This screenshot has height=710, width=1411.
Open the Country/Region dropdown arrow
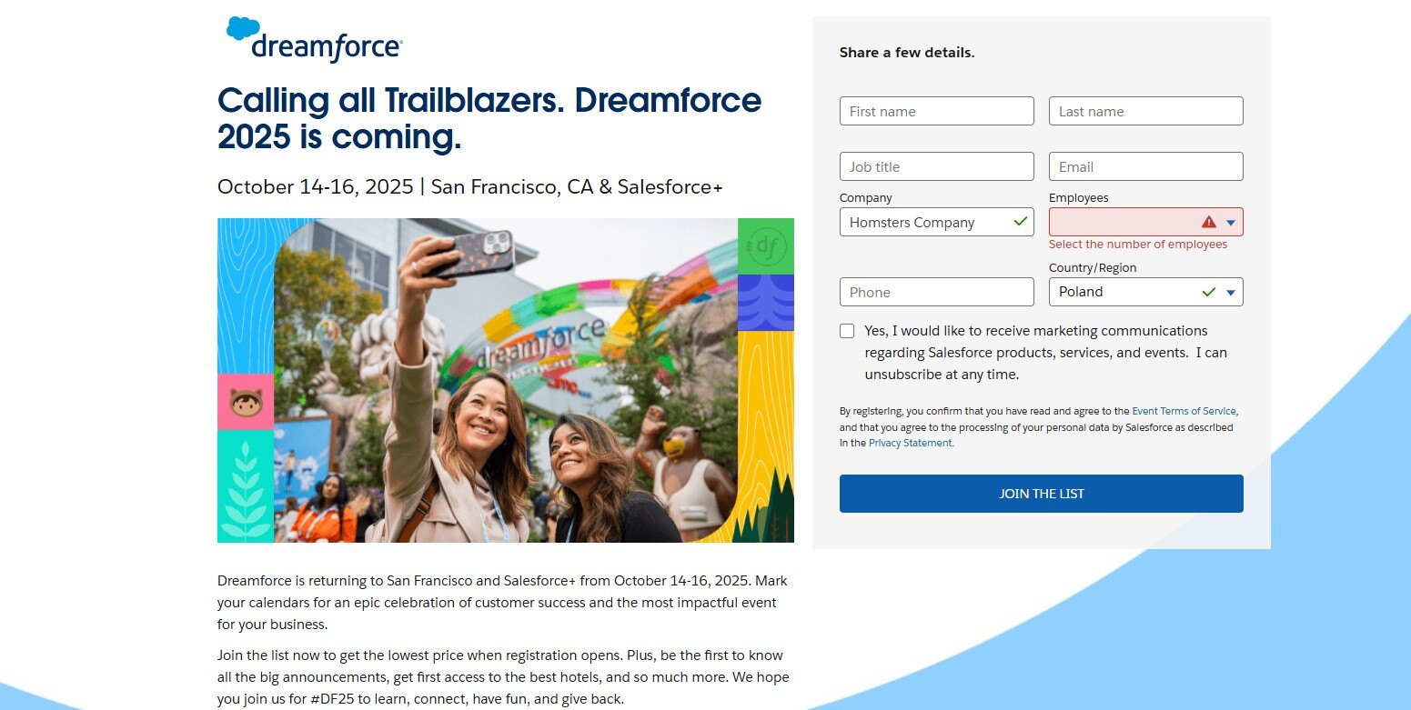click(x=1230, y=292)
